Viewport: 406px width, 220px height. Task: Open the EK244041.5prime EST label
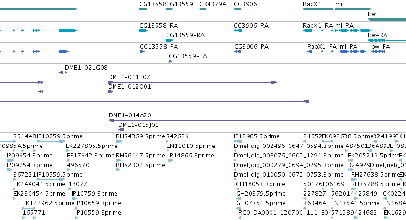(39, 184)
